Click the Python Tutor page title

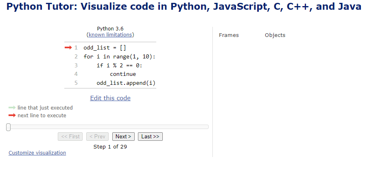pos(184,7)
